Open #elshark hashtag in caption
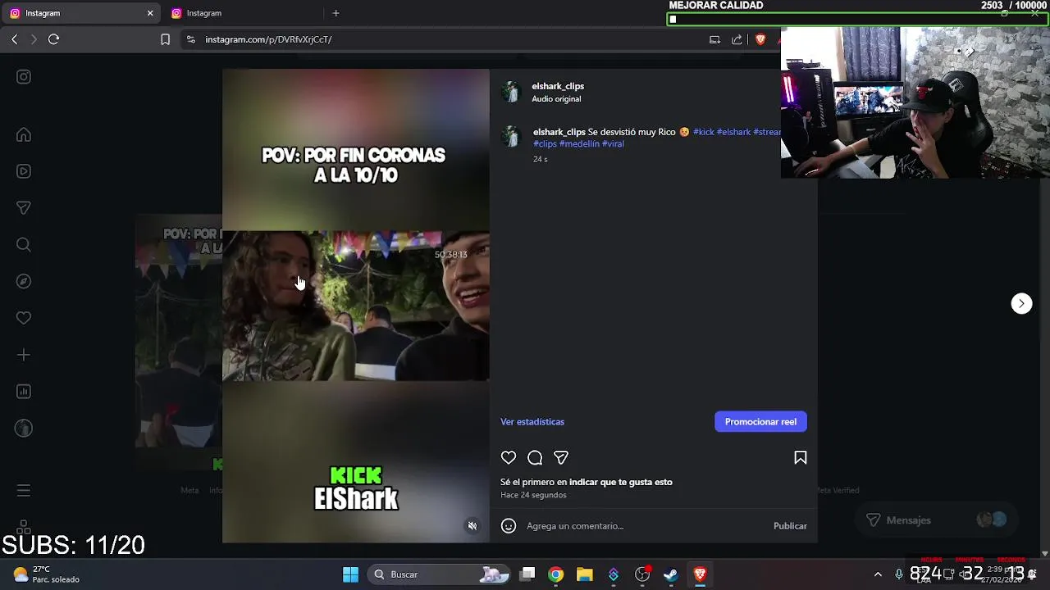 point(734,132)
